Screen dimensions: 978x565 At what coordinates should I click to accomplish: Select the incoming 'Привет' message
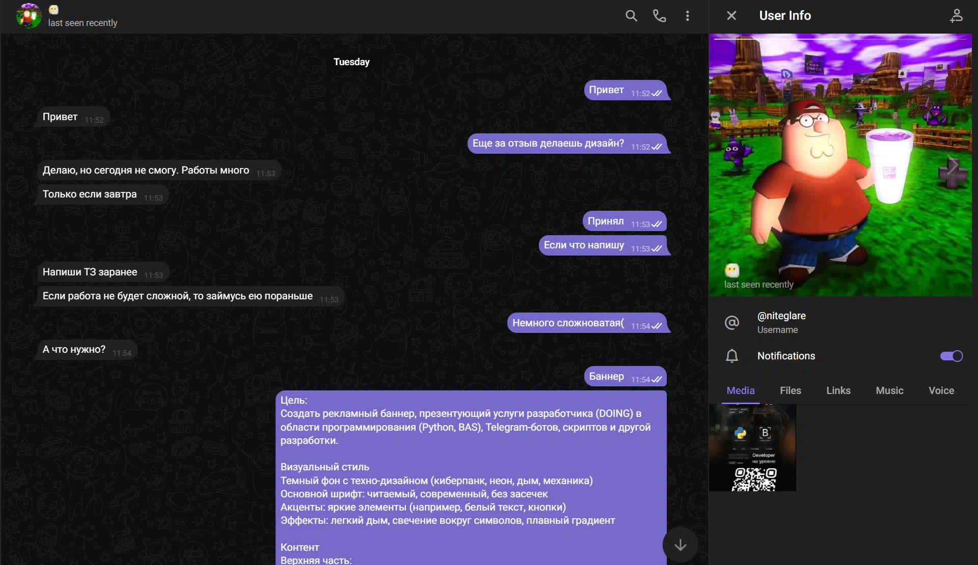(73, 117)
